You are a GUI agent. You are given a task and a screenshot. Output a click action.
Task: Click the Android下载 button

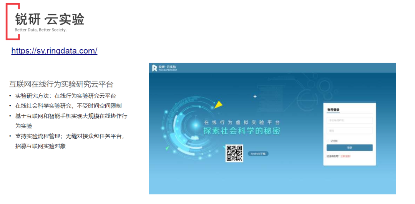tap(258, 153)
